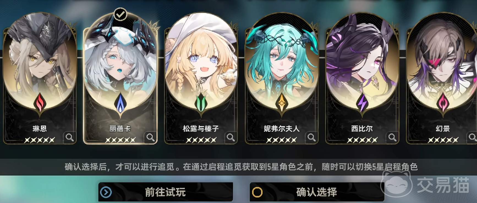The width and height of the screenshot is (477, 203).
Task: Open magnifier details on 琳恩 card
Action: click(x=70, y=137)
